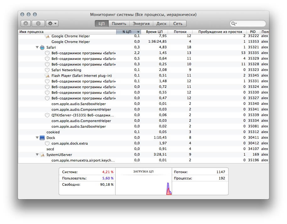Click CPU time 1:36:24,85 cell

[x=157, y=41]
